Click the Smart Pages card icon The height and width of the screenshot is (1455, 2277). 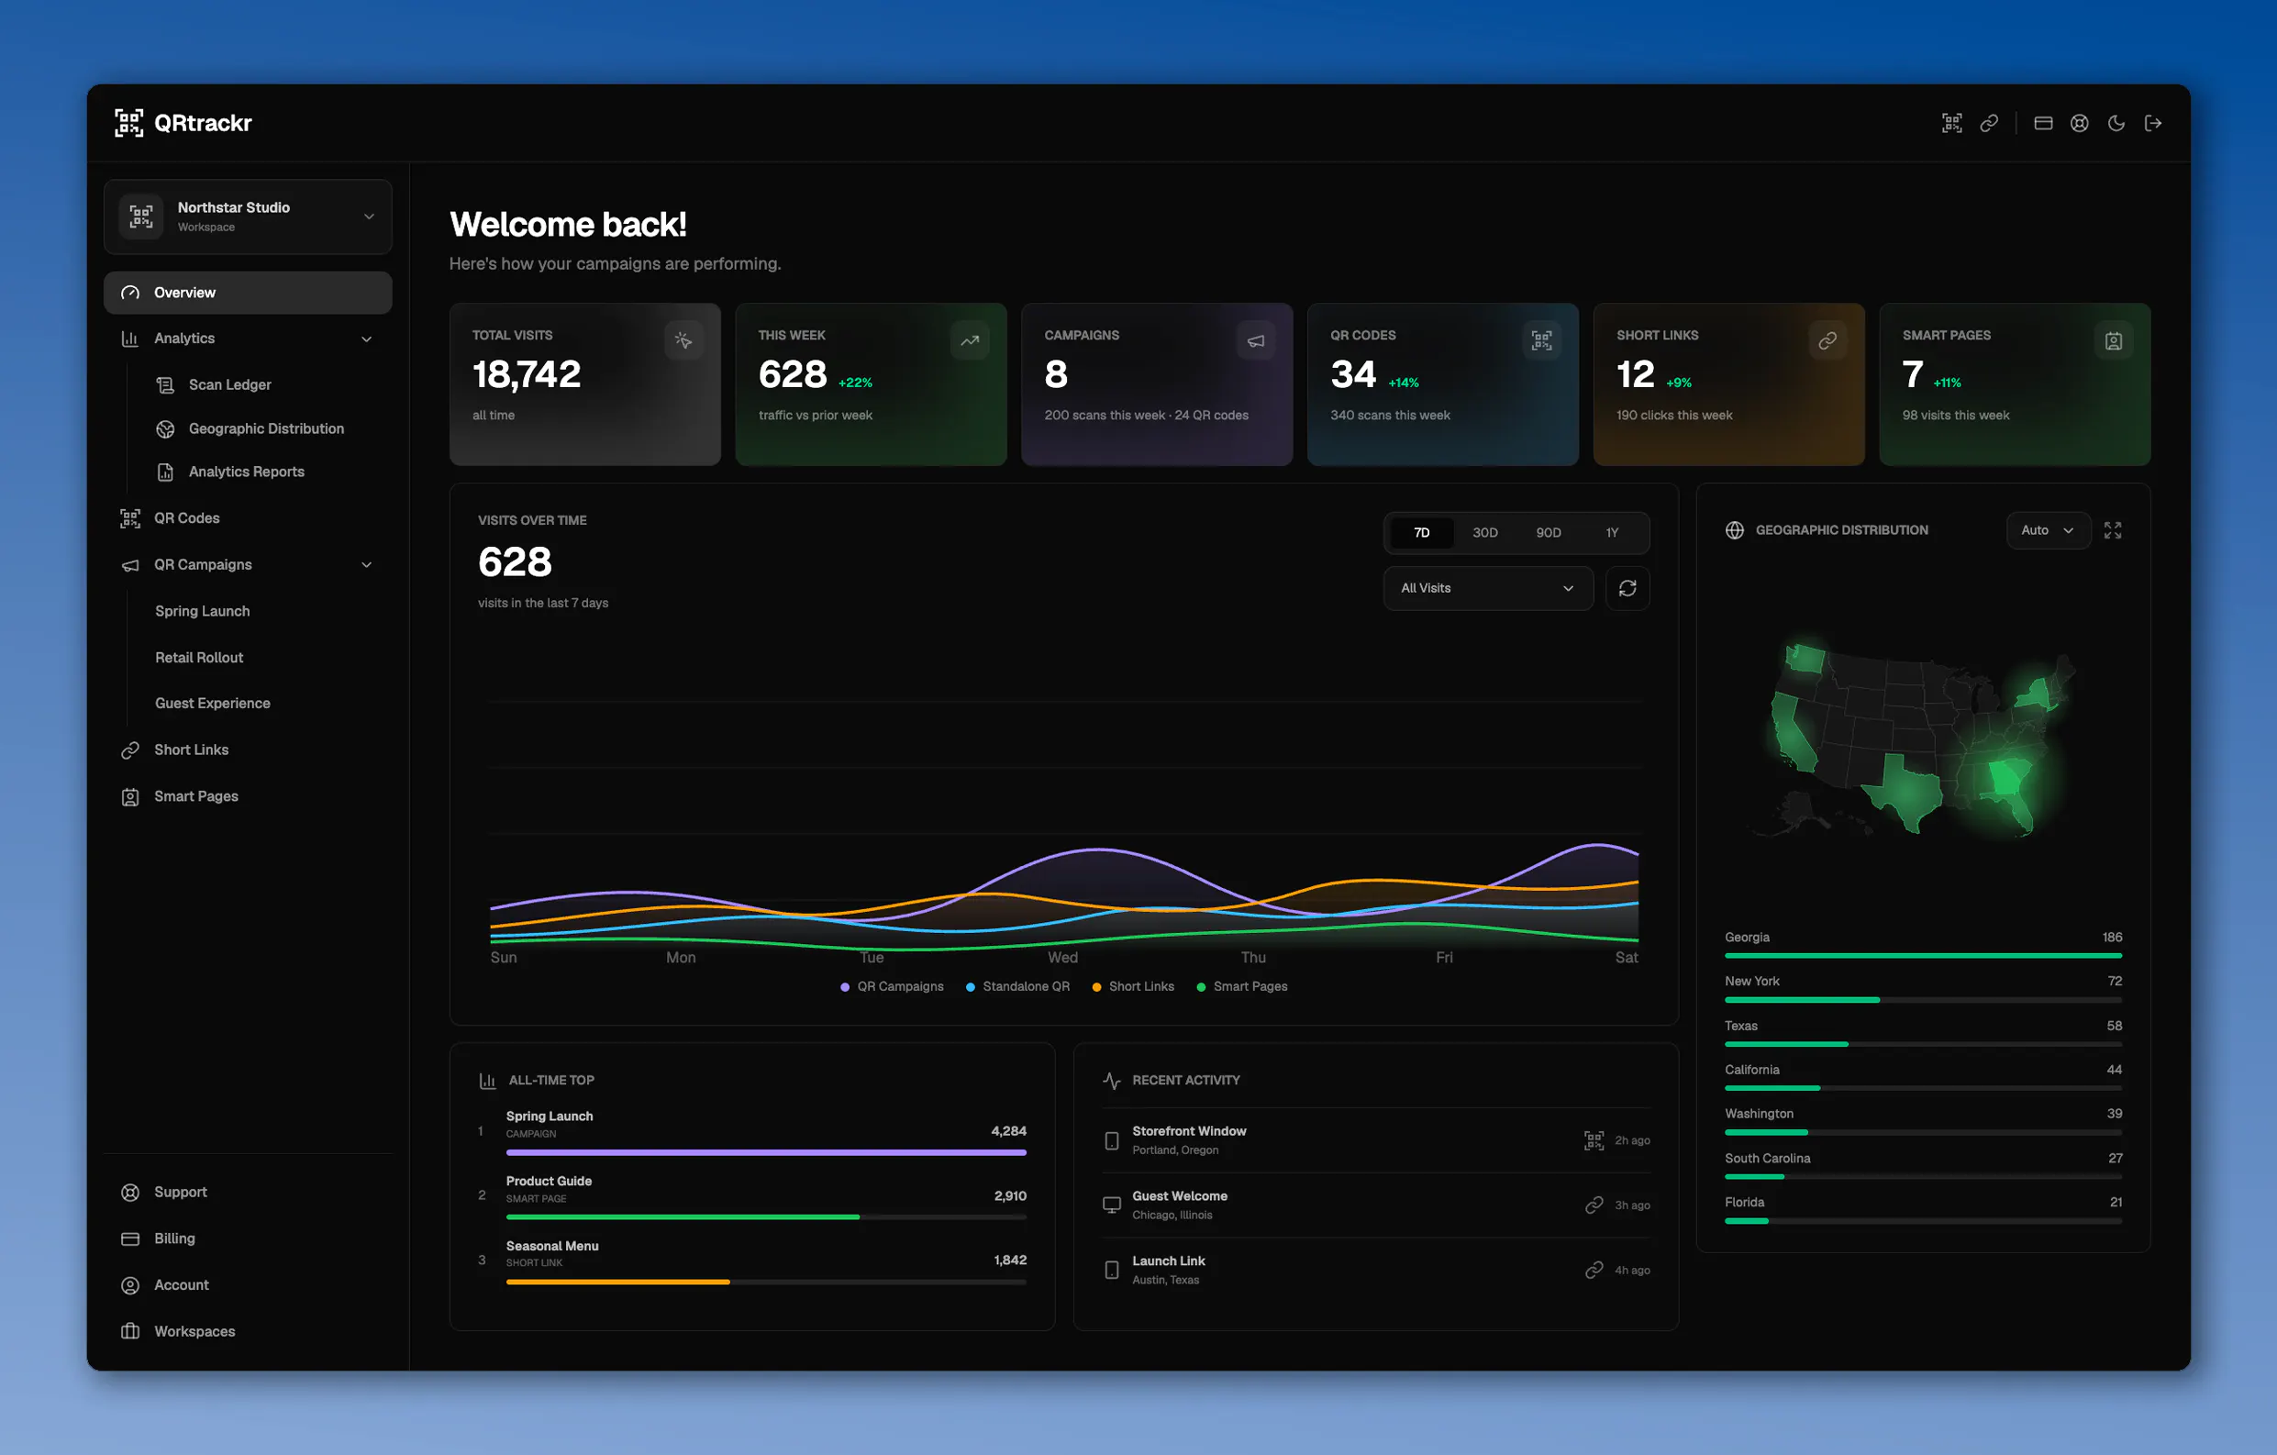click(x=2114, y=340)
